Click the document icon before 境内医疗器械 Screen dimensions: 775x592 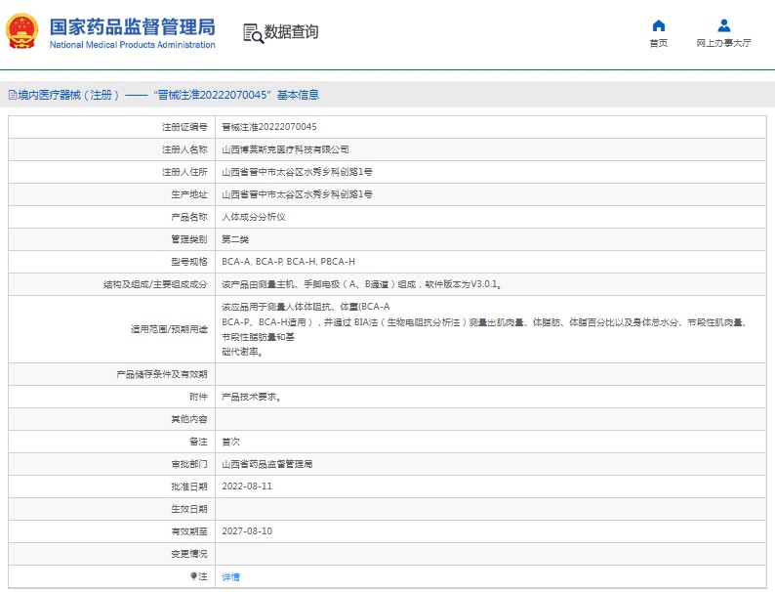(x=12, y=95)
